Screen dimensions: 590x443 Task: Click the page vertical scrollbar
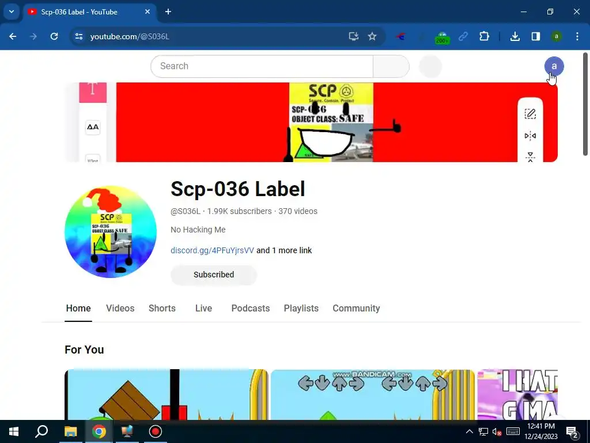click(585, 104)
